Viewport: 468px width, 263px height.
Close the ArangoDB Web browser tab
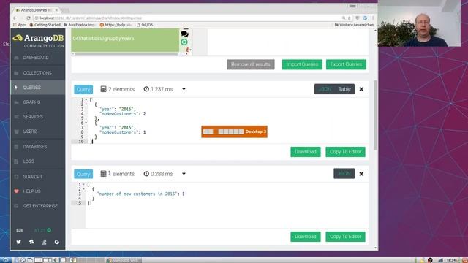56,10
